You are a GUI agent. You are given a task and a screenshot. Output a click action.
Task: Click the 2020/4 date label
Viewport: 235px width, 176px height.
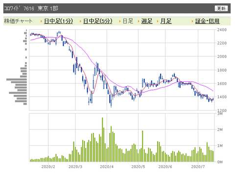pyautogui.click(x=107, y=167)
